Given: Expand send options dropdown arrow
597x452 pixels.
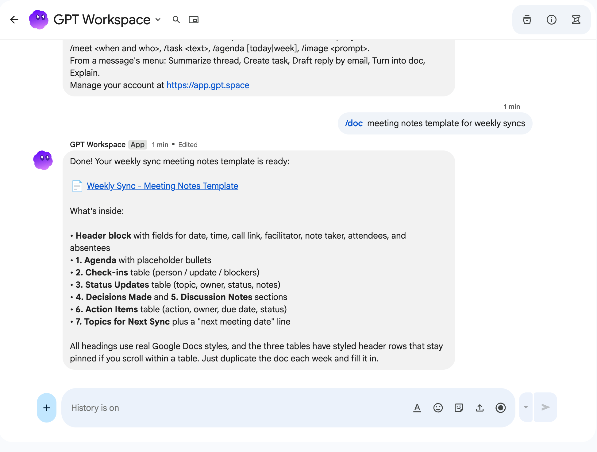Looking at the screenshot, I should coord(526,407).
